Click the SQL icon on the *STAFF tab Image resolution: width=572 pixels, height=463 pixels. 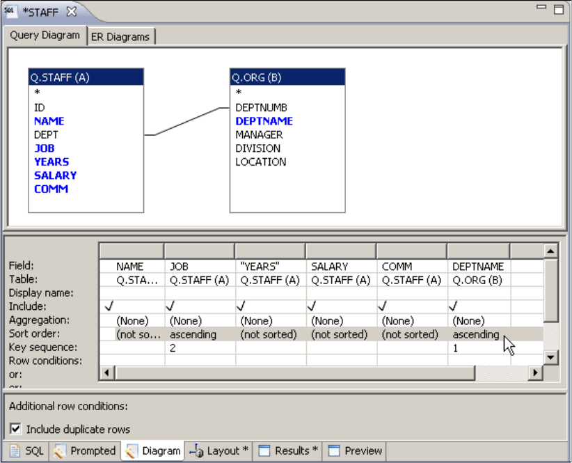[10, 11]
